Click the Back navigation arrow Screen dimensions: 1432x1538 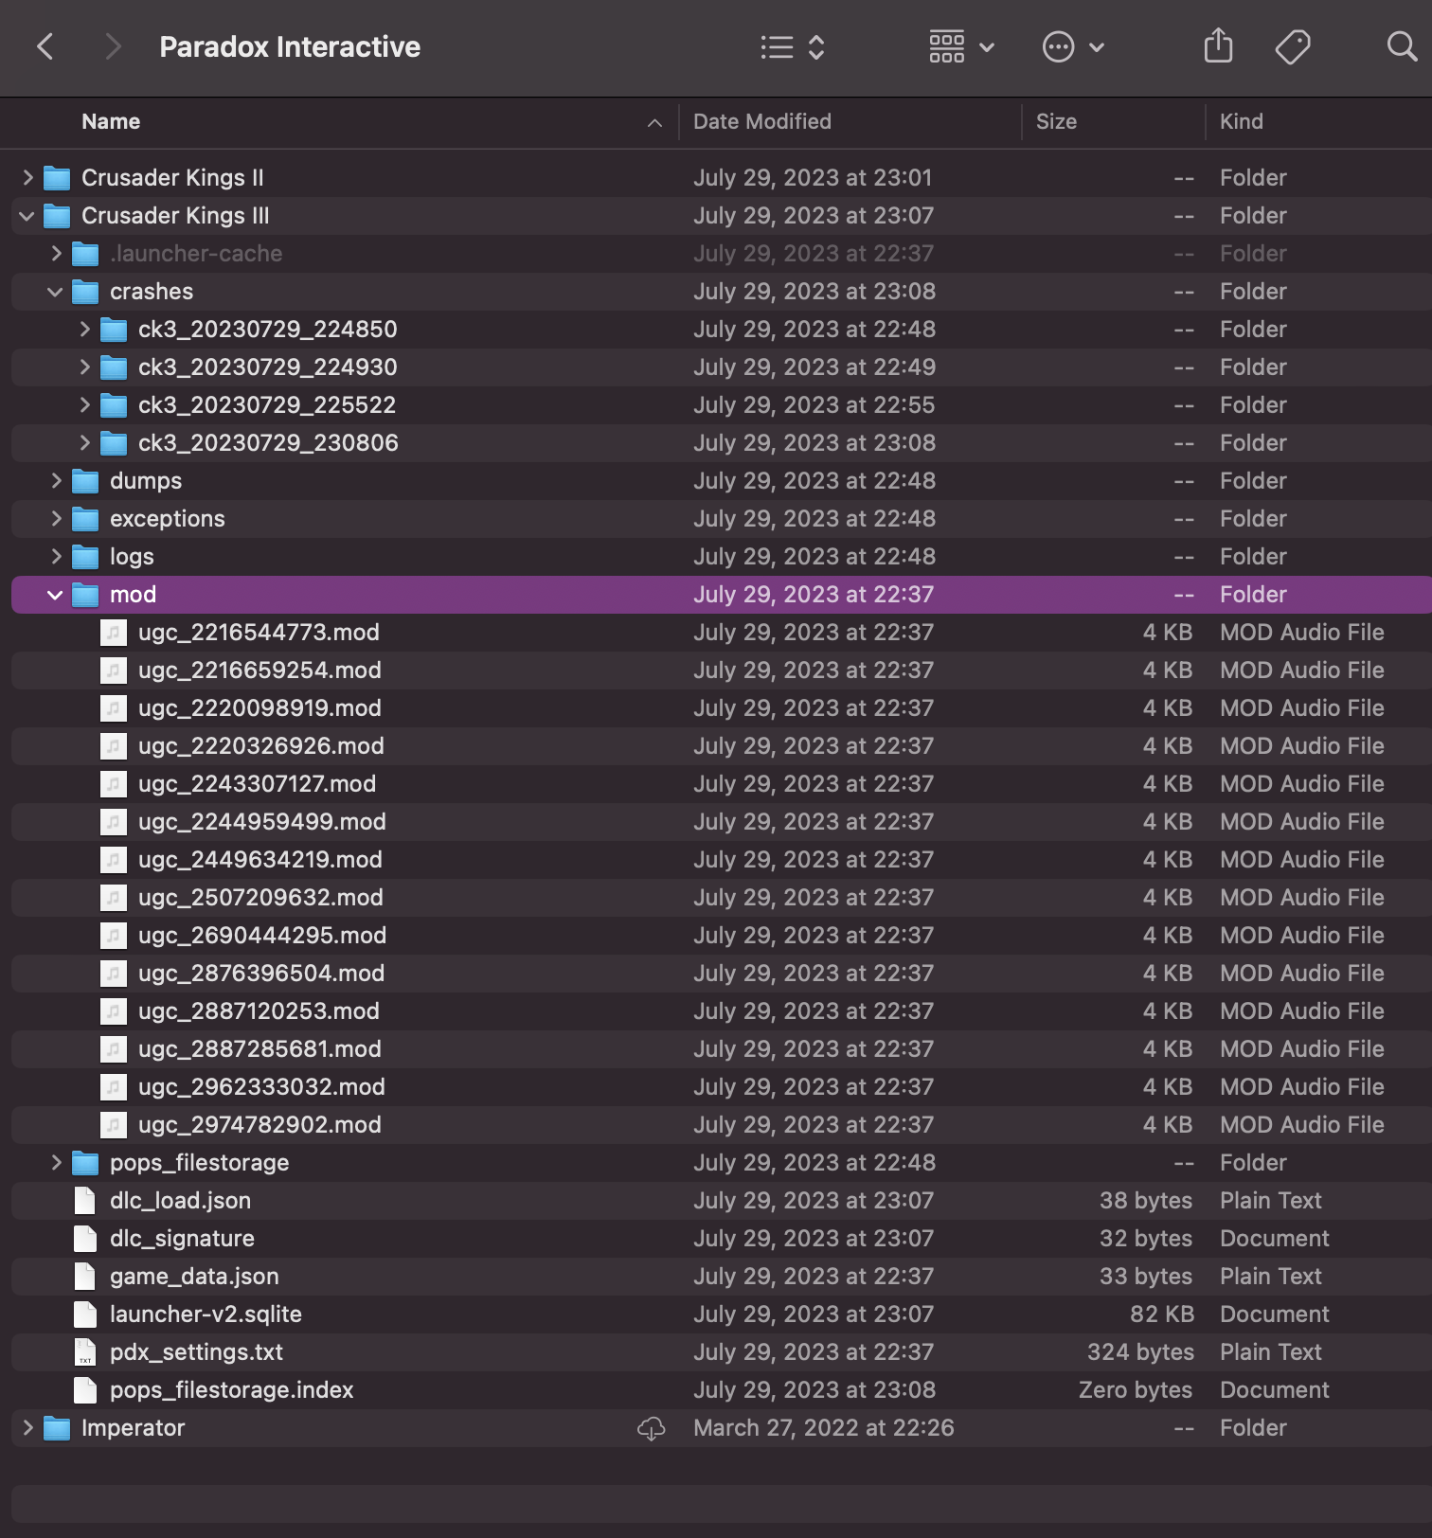[45, 46]
